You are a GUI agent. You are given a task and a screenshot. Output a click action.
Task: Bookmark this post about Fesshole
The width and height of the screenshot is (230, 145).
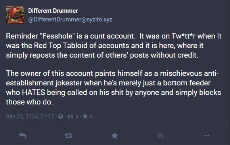161,135
